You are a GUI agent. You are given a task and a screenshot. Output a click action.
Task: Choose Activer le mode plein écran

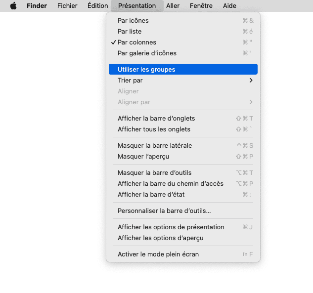click(183, 254)
